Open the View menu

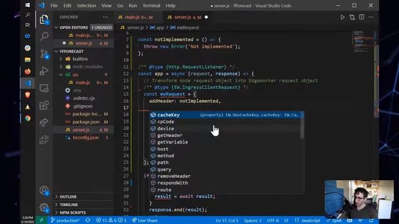[107, 6]
